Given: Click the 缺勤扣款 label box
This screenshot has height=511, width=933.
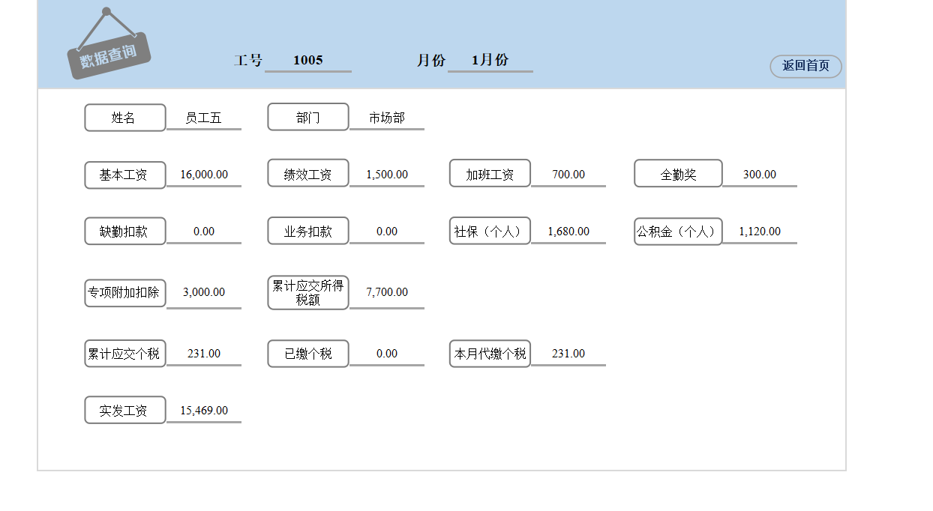Looking at the screenshot, I should [124, 232].
